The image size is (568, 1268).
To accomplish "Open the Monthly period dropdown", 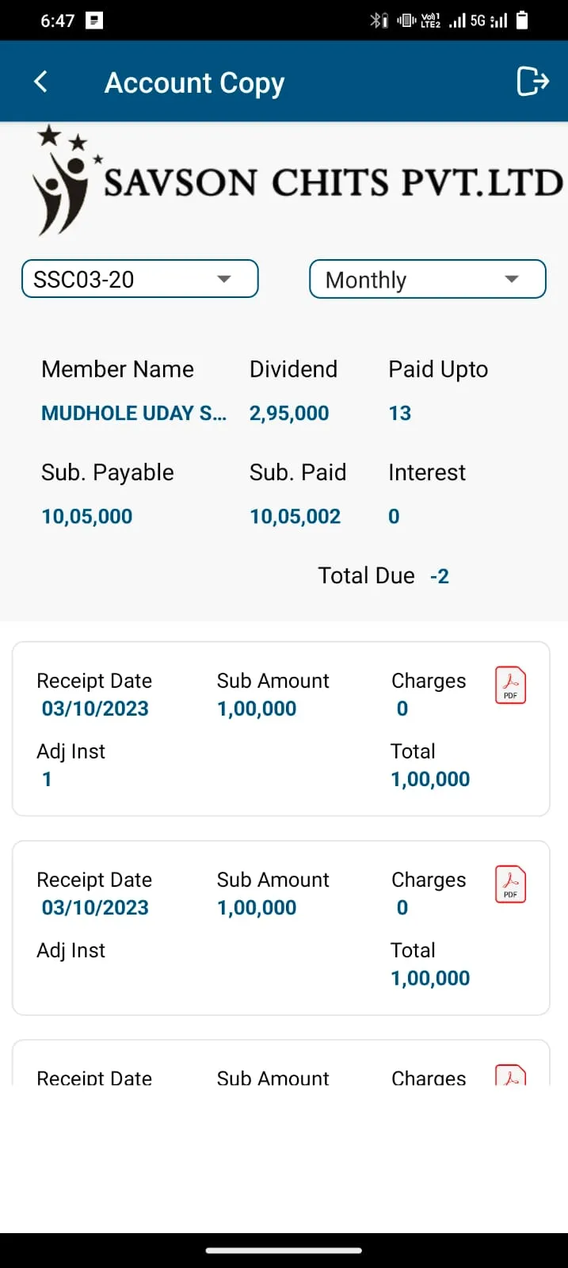I will click(428, 279).
